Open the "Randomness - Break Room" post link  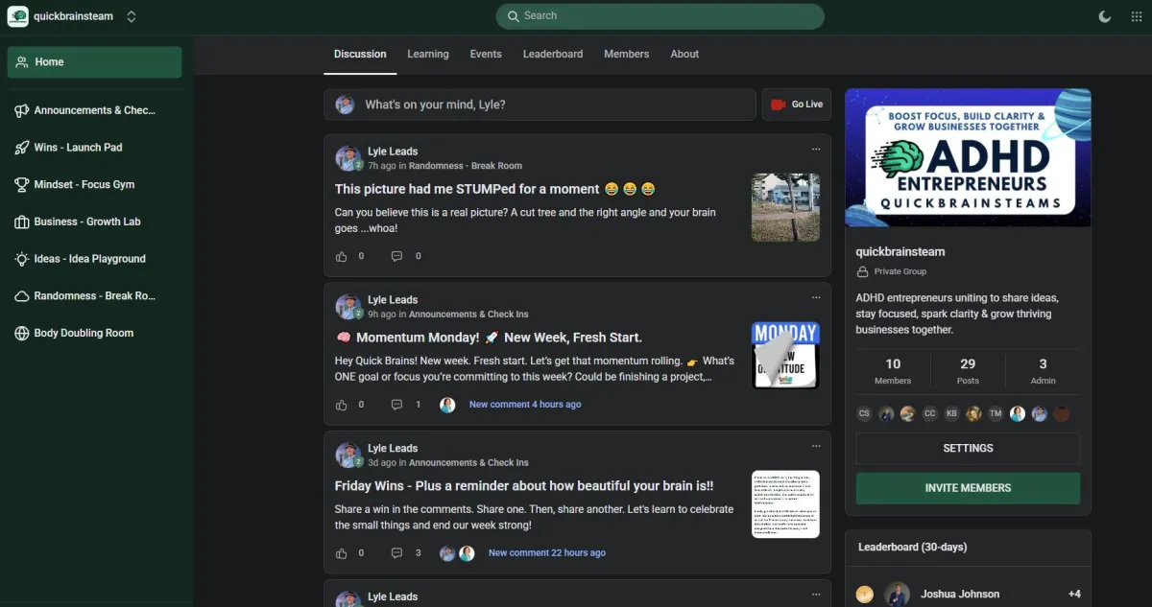[x=466, y=166]
